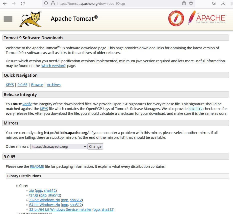The image size is (233, 214).
Task: Go back to the previous page
Action: (5, 3)
